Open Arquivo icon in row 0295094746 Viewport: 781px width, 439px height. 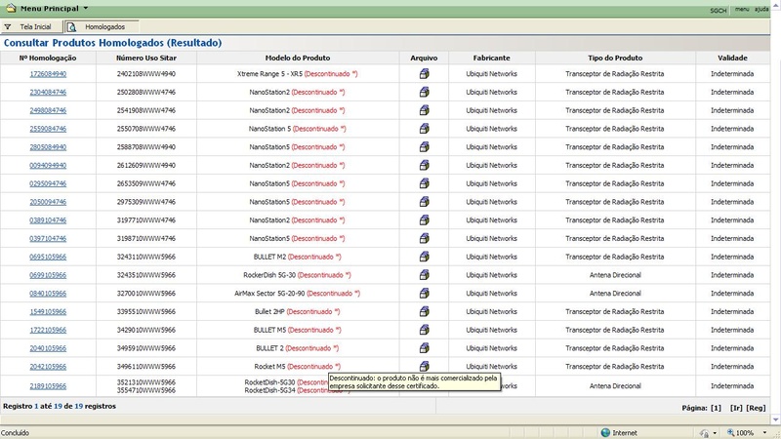tap(424, 183)
